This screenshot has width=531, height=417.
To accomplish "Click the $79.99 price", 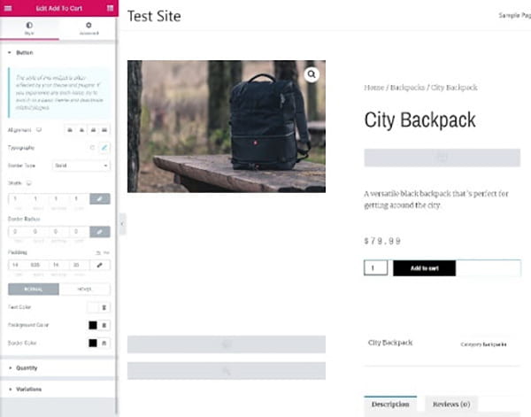I will coord(382,241).
